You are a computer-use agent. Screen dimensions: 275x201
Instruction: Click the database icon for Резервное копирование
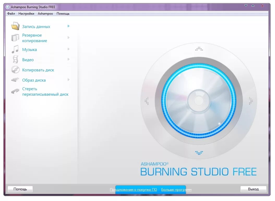[15, 38]
